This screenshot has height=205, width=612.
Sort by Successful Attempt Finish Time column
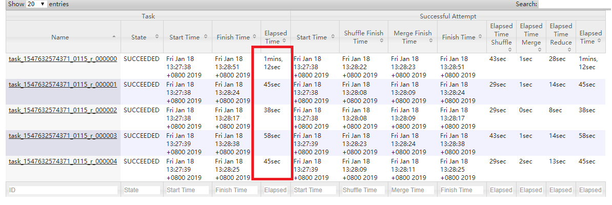coord(462,37)
